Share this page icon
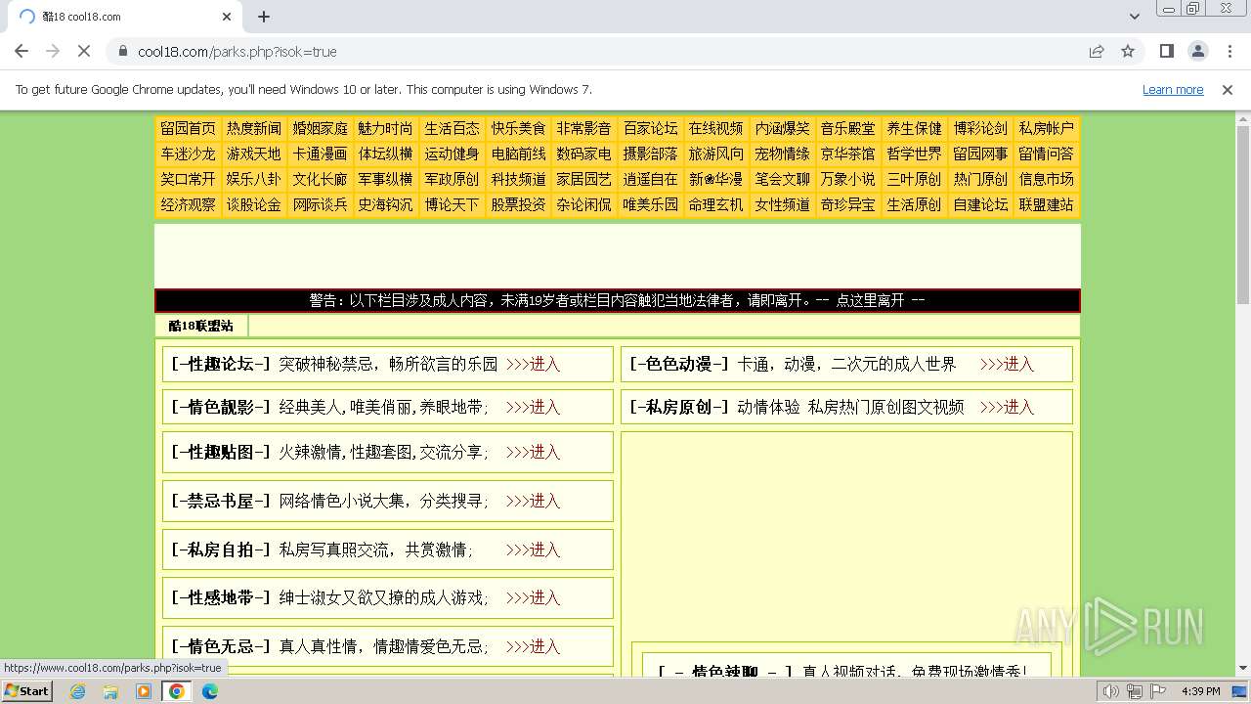 1097,51
